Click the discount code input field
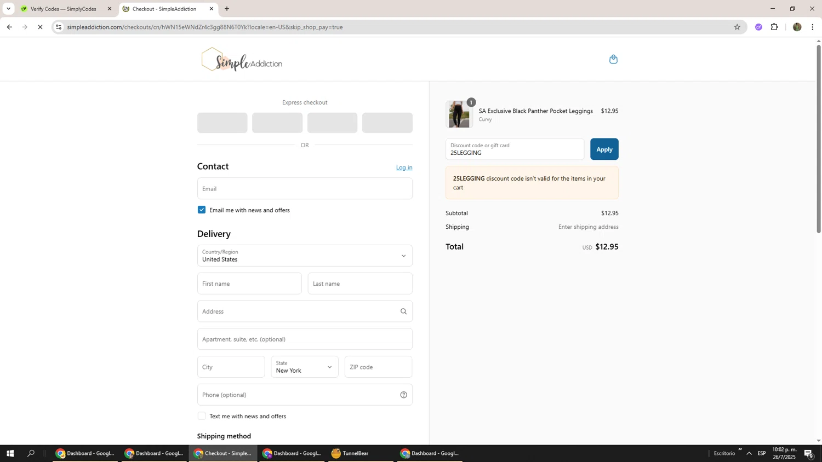The width and height of the screenshot is (822, 462). (515, 149)
